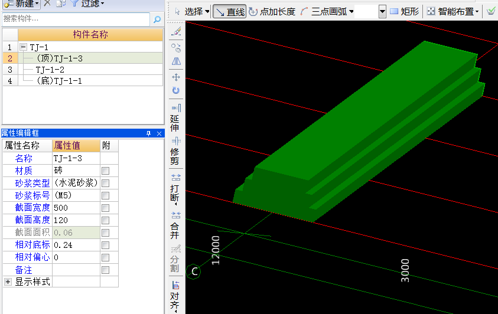498x314 pixels.
Task: Select the TJ-1-2 component row
Action: 90,70
